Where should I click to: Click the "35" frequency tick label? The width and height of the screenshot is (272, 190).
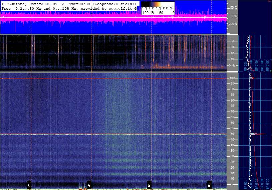coord(232,151)
